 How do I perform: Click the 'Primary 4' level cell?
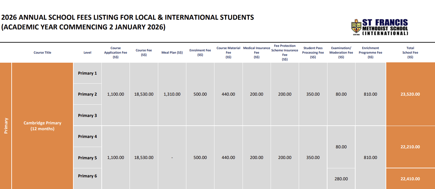pos(87,137)
